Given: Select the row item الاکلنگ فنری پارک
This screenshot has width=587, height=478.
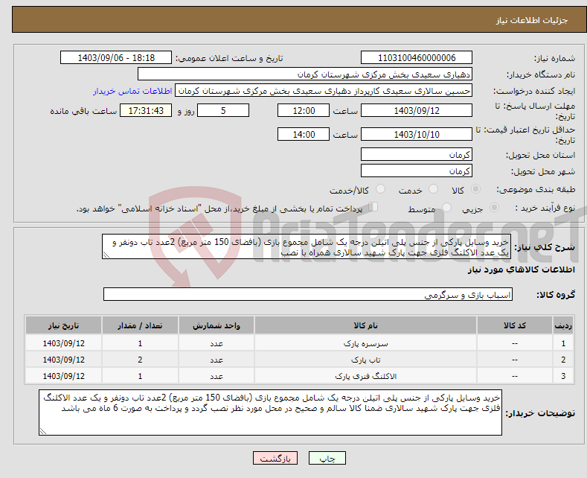Looking at the screenshot, I should pyautogui.click(x=365, y=376).
